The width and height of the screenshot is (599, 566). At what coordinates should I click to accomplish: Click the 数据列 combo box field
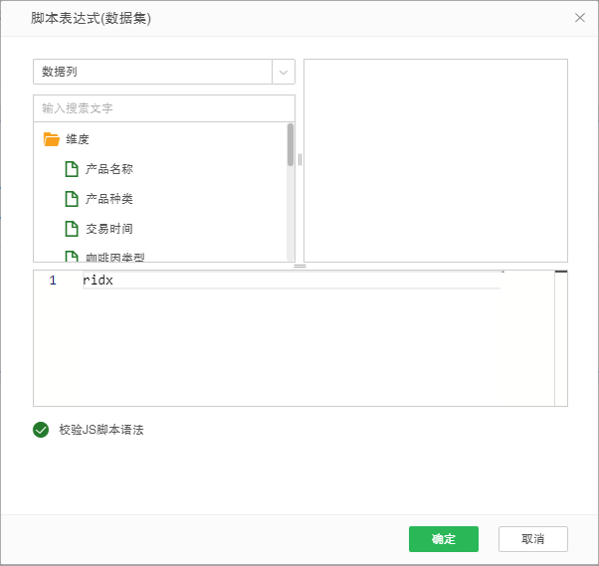[x=152, y=72]
